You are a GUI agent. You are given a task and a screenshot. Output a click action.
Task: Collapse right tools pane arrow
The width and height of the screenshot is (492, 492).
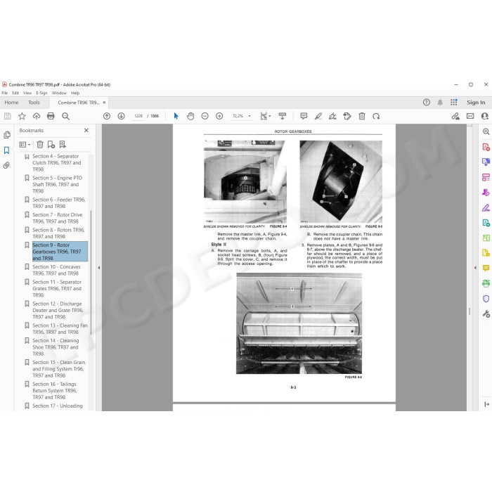click(475, 268)
